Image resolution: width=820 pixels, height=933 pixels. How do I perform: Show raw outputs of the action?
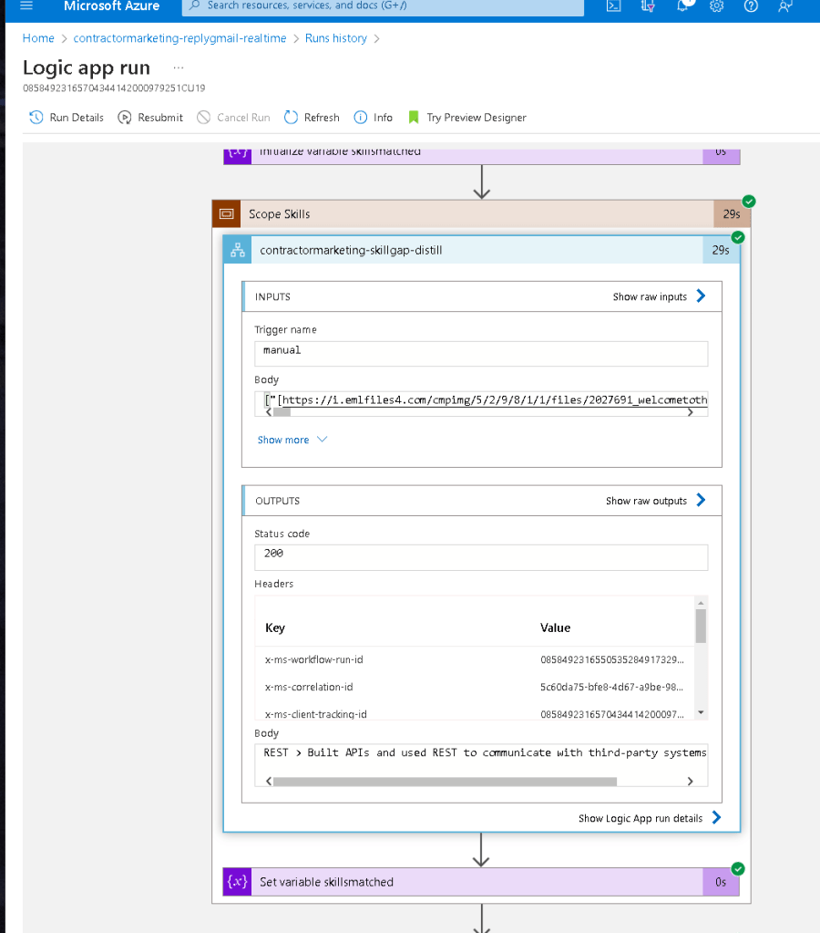646,501
